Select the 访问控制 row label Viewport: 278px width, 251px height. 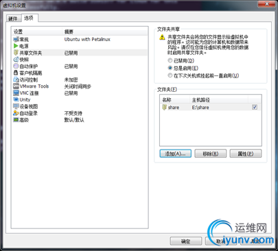pyautogui.click(x=29, y=80)
